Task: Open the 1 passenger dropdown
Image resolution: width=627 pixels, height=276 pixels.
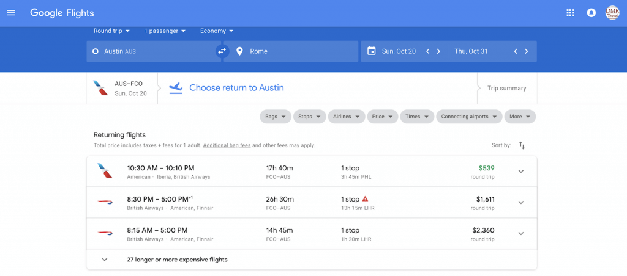Action: pyautogui.click(x=165, y=31)
